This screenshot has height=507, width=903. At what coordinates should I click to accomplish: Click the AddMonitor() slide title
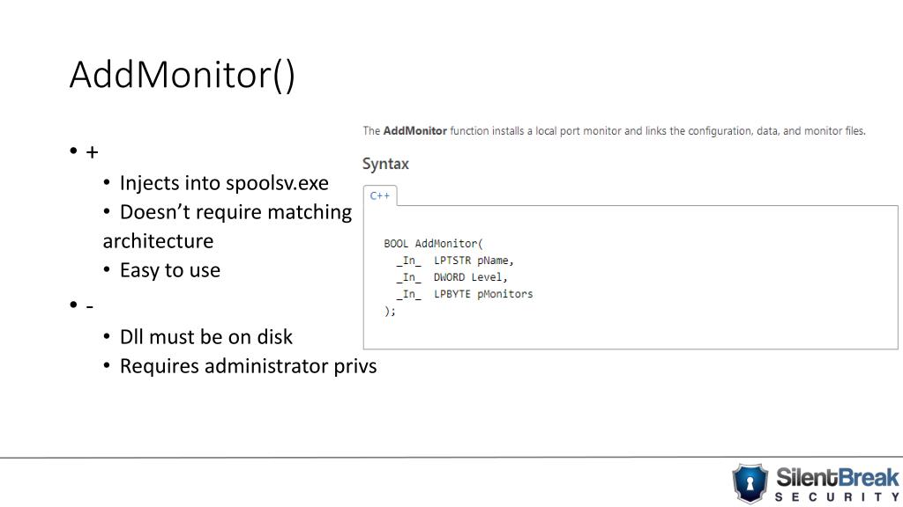click(x=182, y=75)
